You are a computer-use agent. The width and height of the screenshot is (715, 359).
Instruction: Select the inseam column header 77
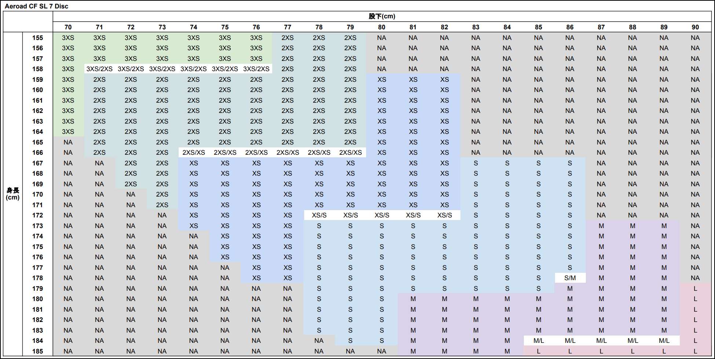click(288, 27)
